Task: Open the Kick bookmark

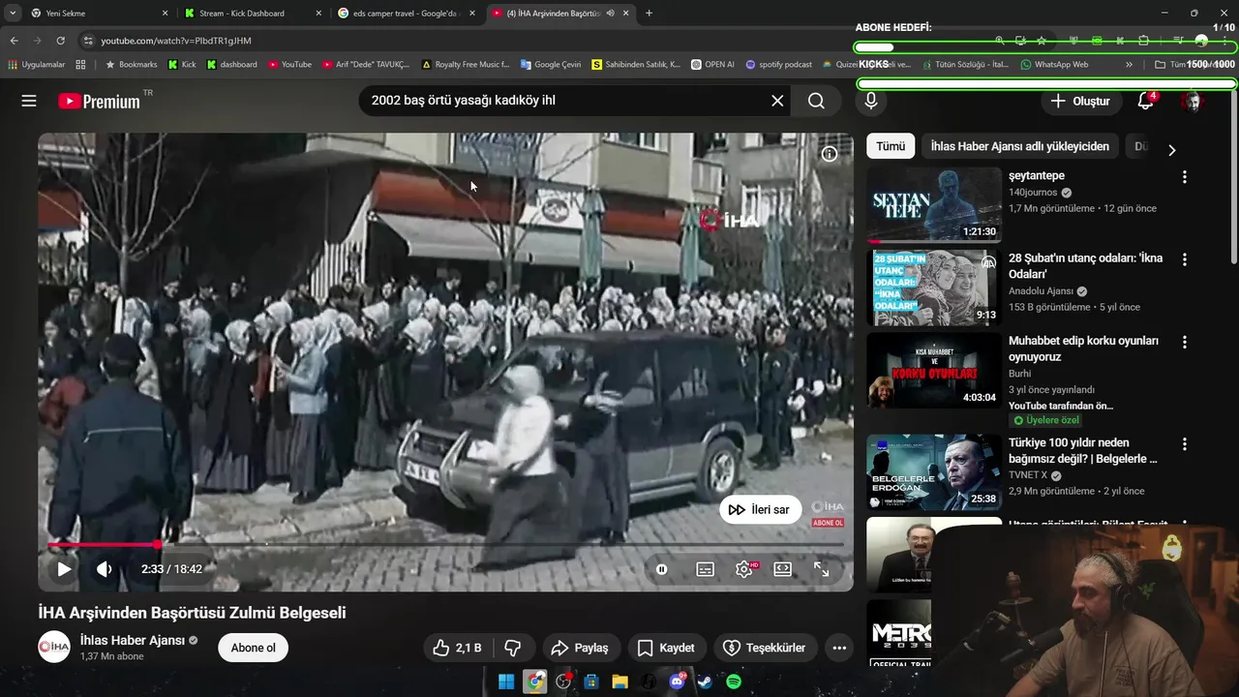Action: point(182,65)
